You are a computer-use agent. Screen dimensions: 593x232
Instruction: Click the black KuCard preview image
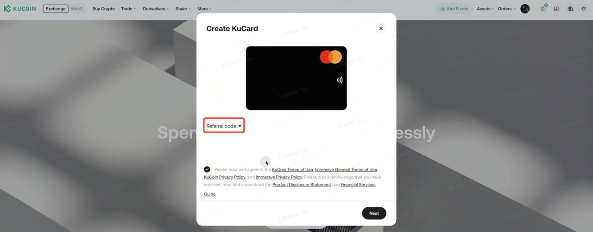[x=296, y=78]
